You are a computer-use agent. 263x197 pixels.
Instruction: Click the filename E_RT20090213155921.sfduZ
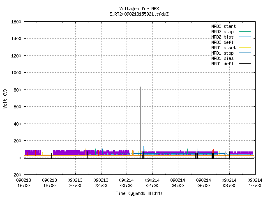click(x=139, y=14)
